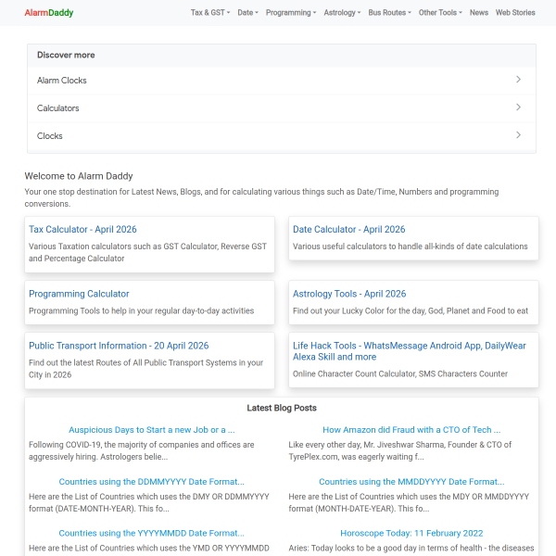Open the Tax & GST dropdown menu
Screen dimensions: 556x556
click(x=210, y=13)
